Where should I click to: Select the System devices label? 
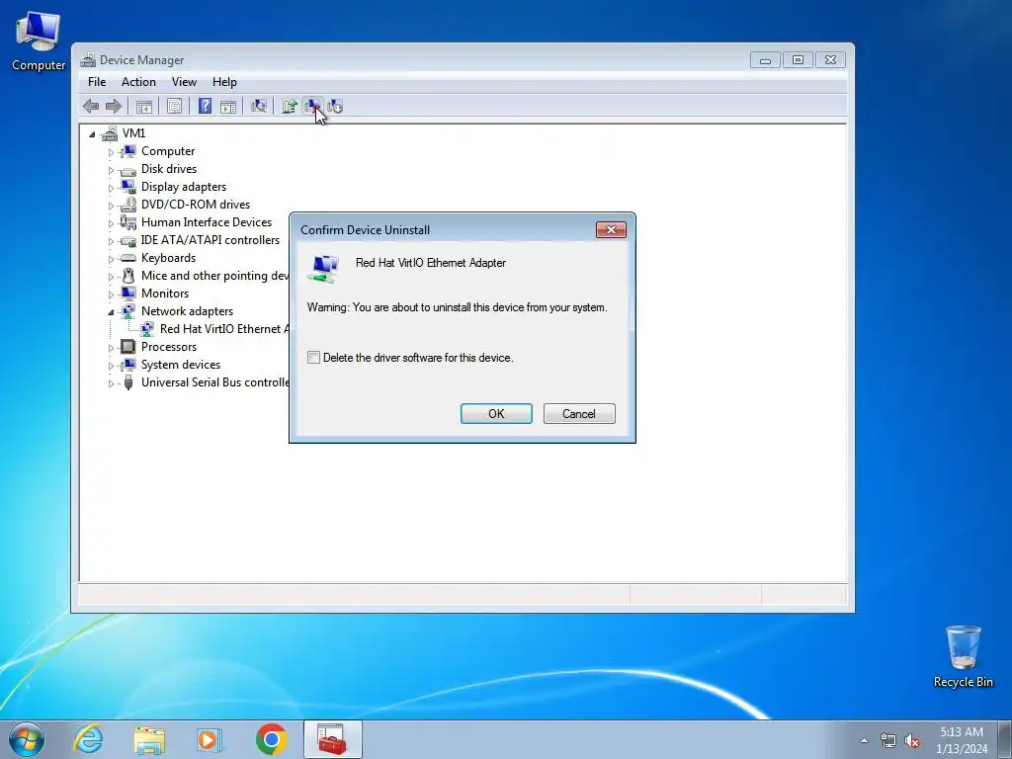coord(181,365)
